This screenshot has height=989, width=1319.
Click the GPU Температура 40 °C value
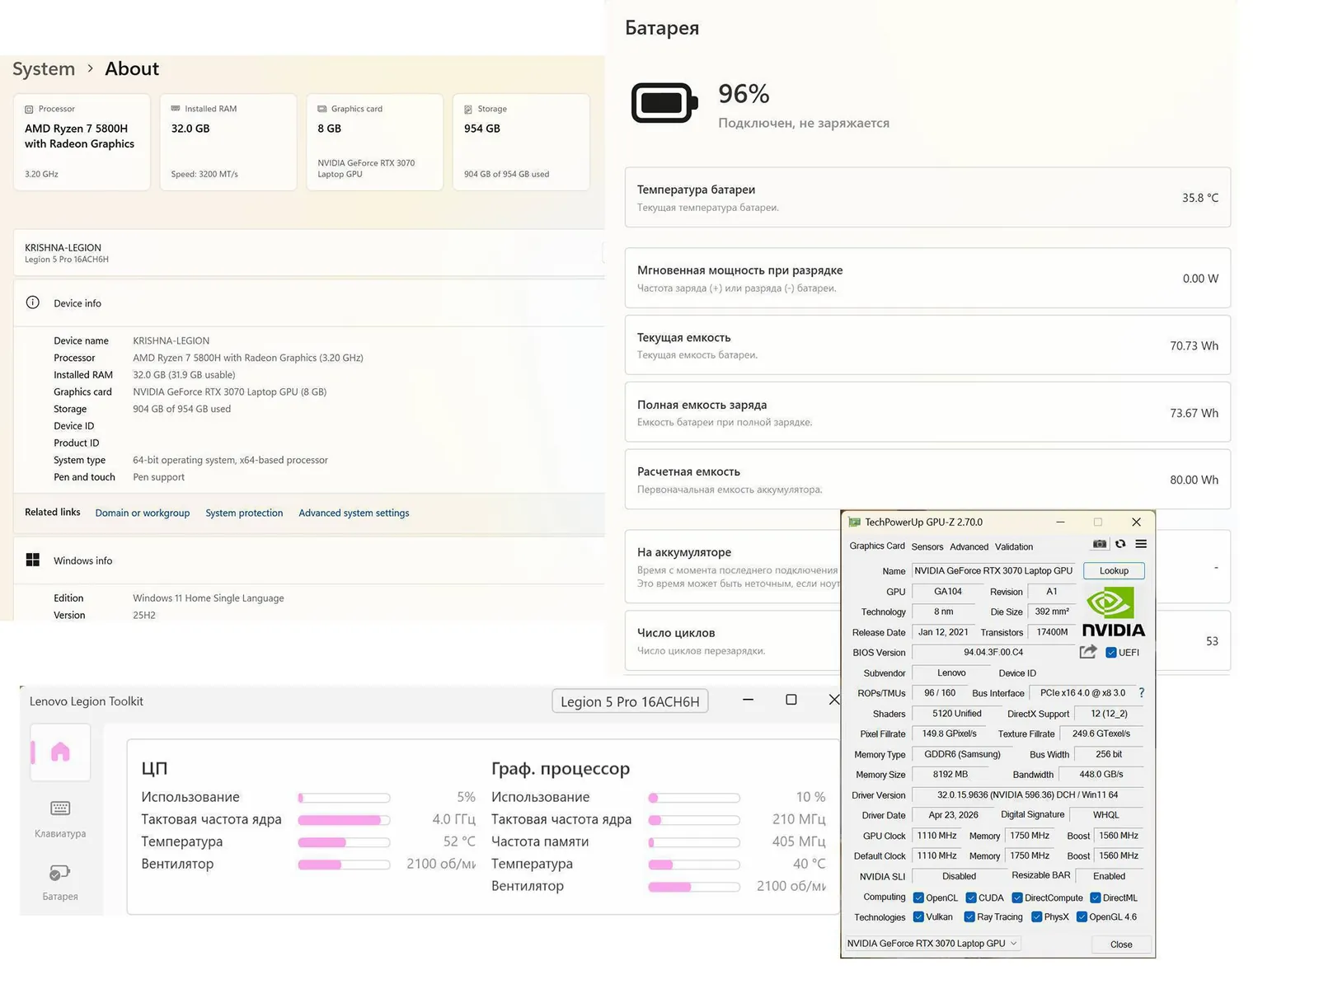(x=809, y=864)
